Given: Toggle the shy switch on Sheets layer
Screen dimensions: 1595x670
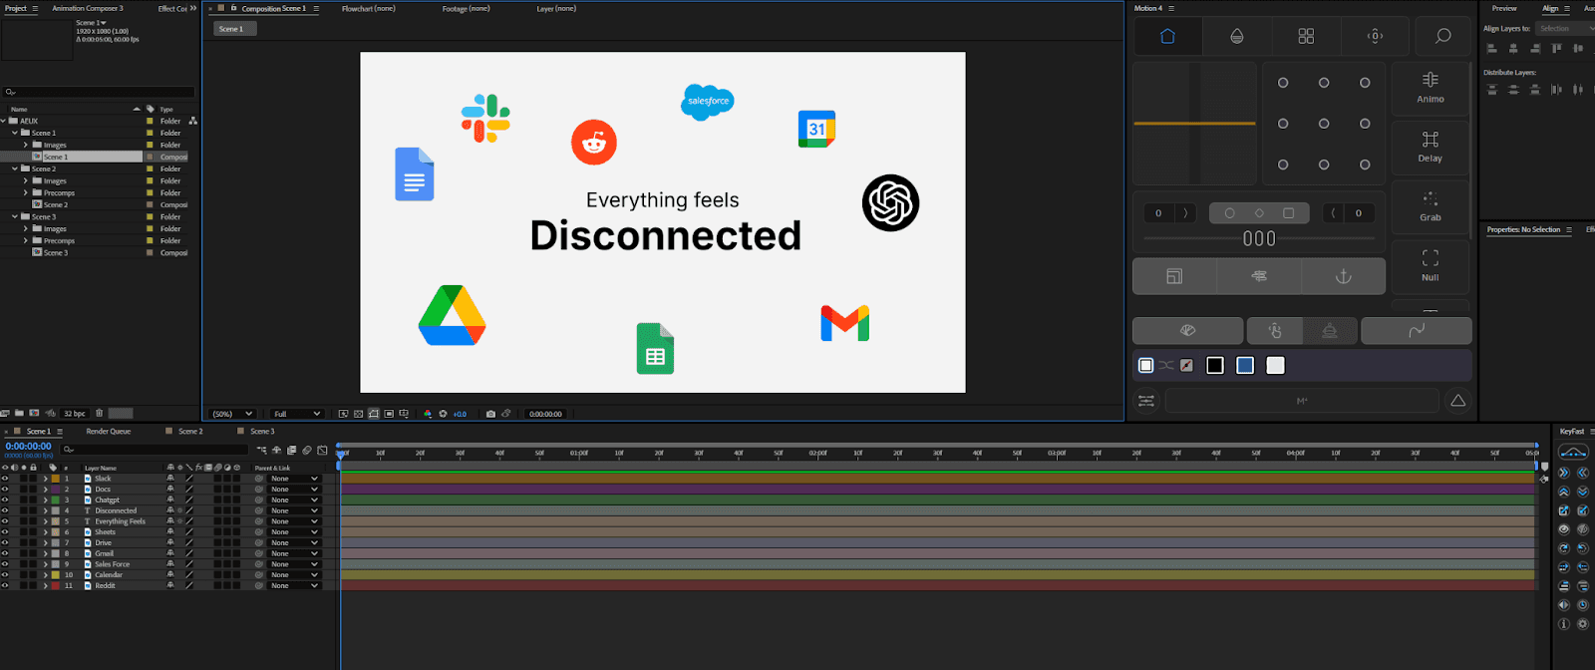Looking at the screenshot, I should point(170,531).
